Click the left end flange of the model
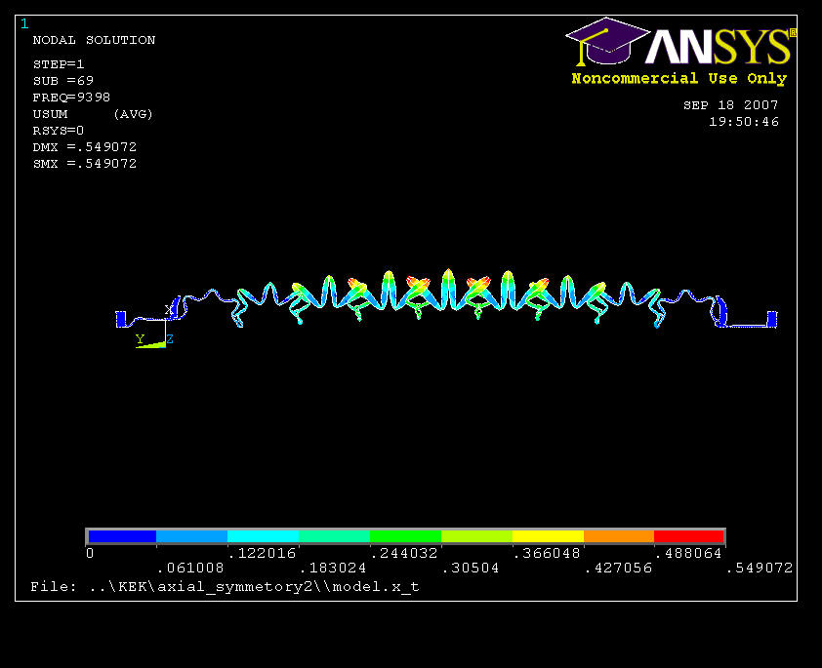This screenshot has width=822, height=668. pos(121,319)
